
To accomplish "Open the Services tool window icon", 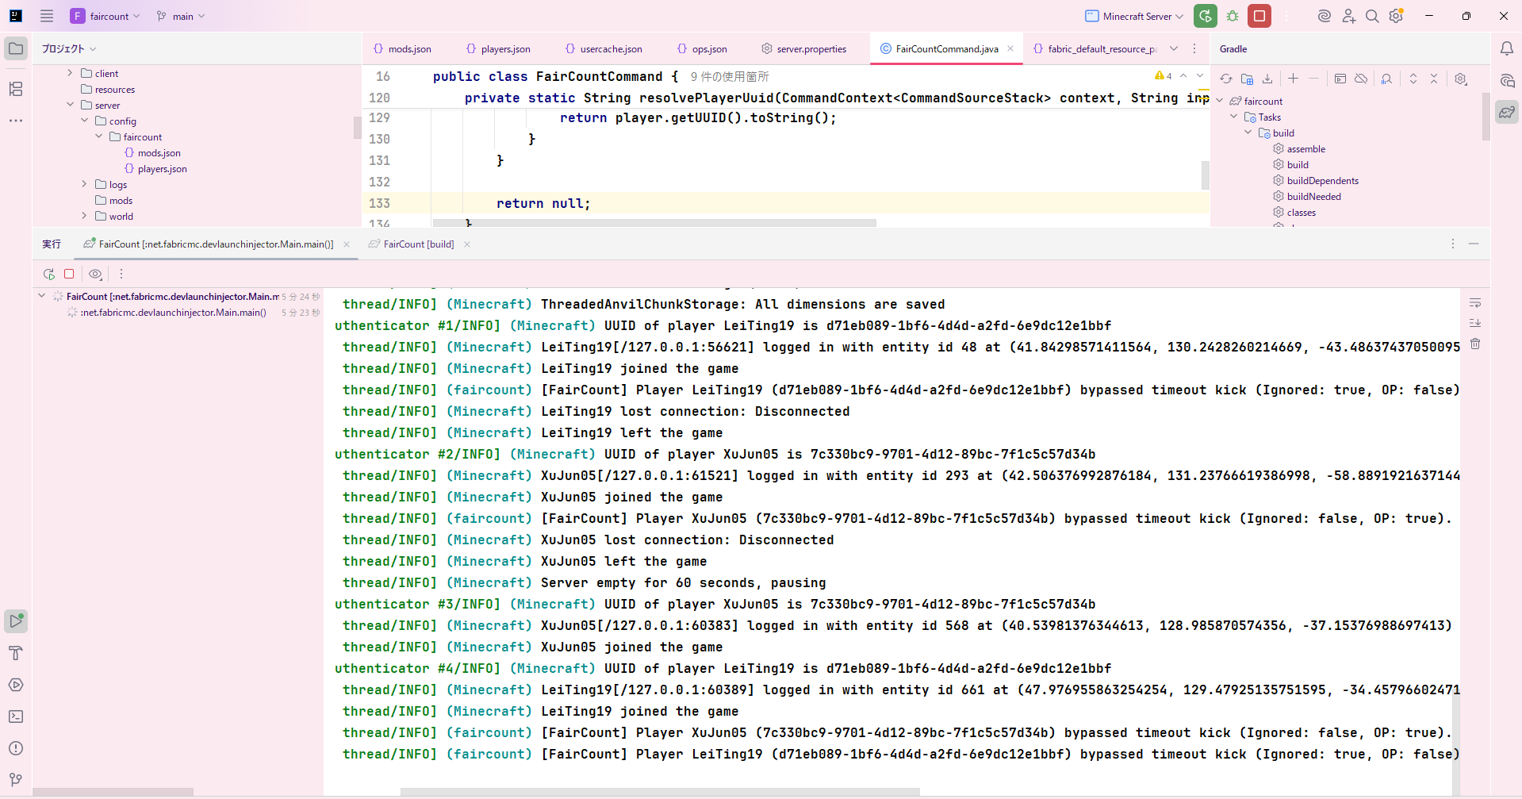I will 16,685.
